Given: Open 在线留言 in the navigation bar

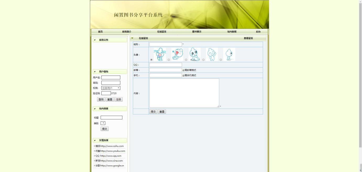Looking at the screenshot, I should point(162,32).
